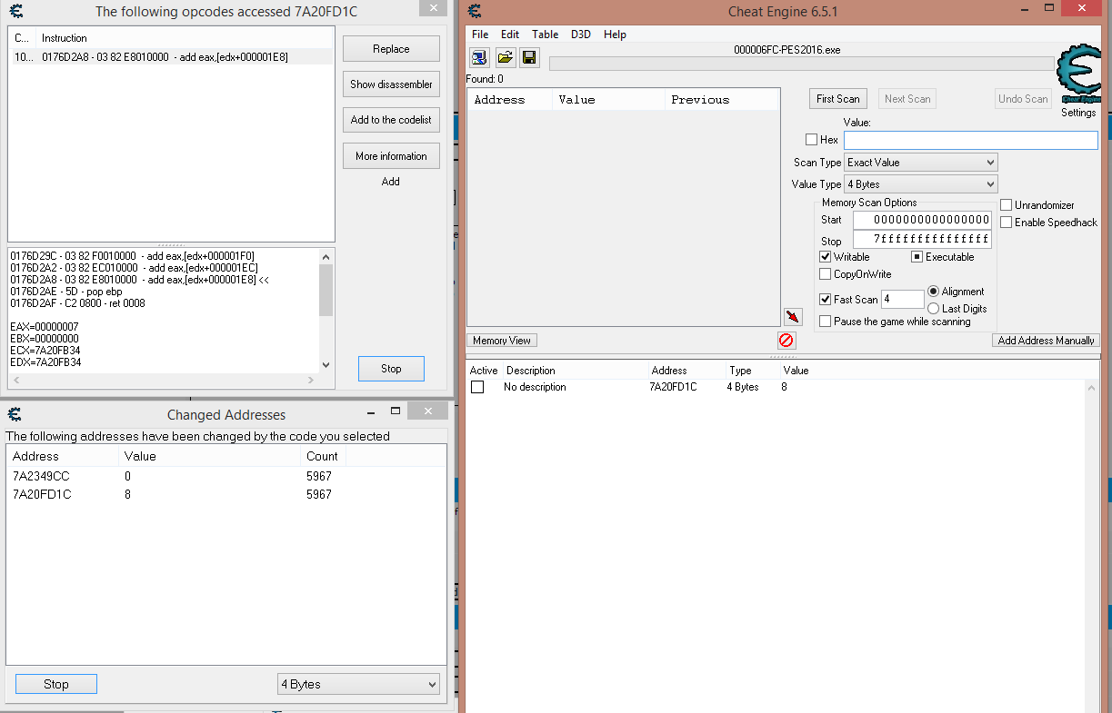Click the open file folder icon
Screen dimensions: 1112x713
[x=505, y=57]
